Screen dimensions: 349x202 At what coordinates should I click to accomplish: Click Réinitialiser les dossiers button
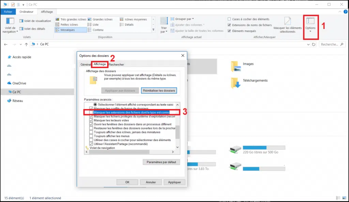[159, 91]
